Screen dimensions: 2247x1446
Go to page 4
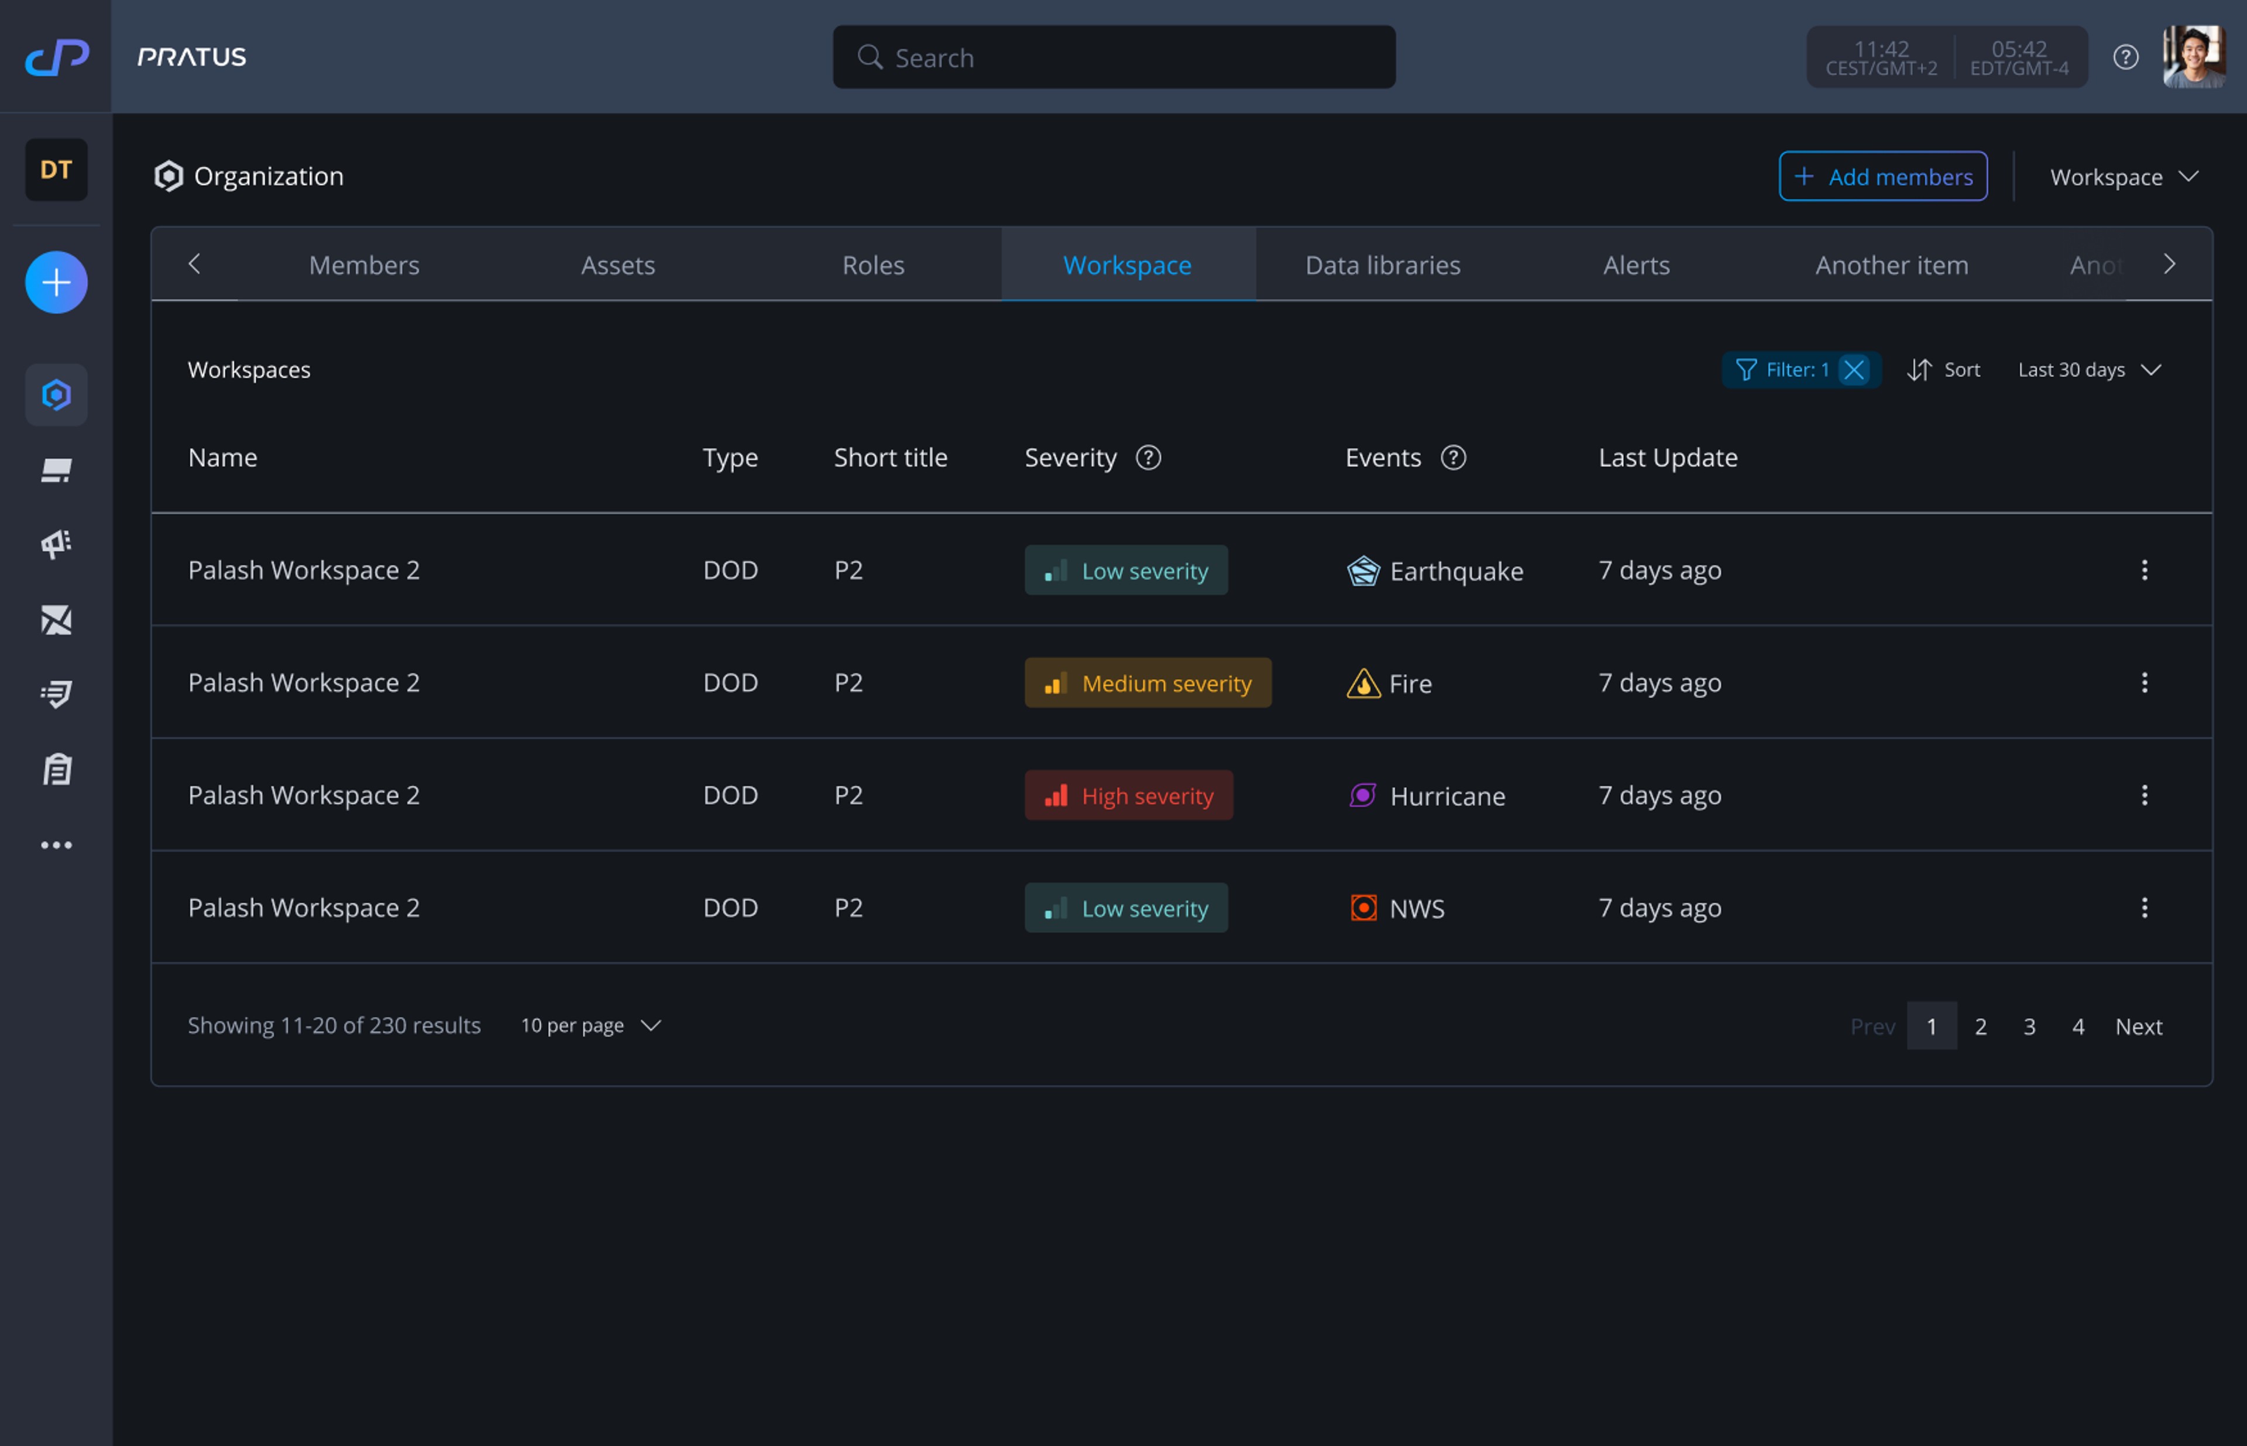click(x=2078, y=1026)
